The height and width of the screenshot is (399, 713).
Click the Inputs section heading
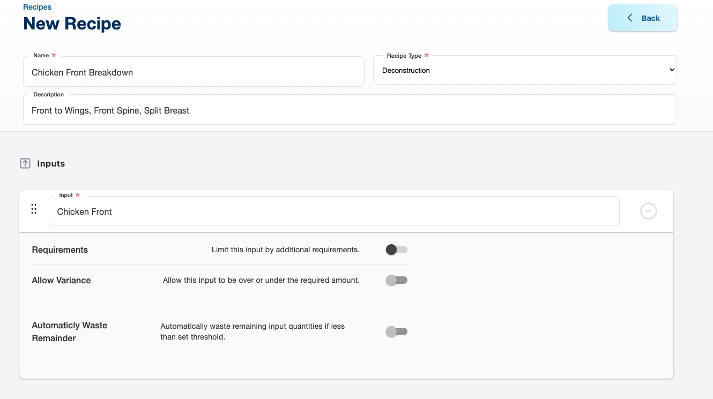51,164
